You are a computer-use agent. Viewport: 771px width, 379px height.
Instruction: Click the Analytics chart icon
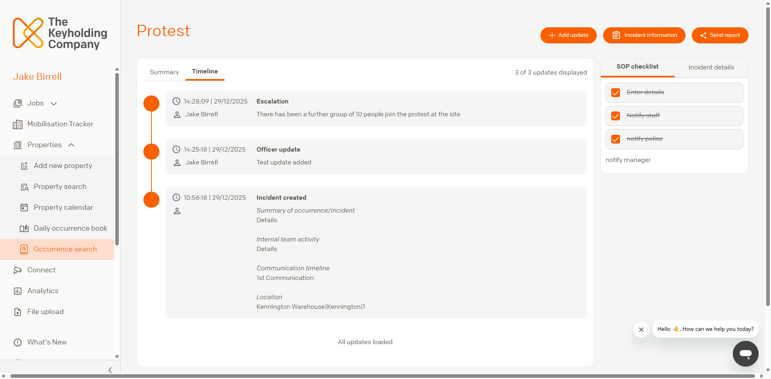pyautogui.click(x=18, y=291)
